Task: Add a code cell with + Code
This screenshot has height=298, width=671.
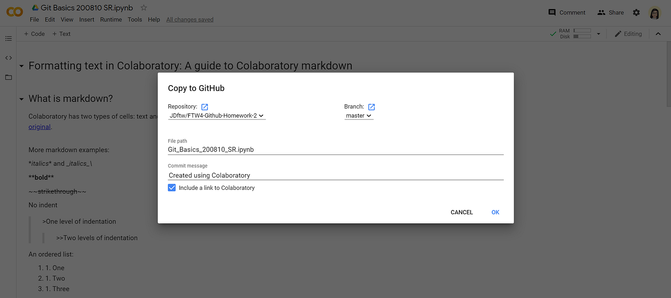Action: point(34,33)
